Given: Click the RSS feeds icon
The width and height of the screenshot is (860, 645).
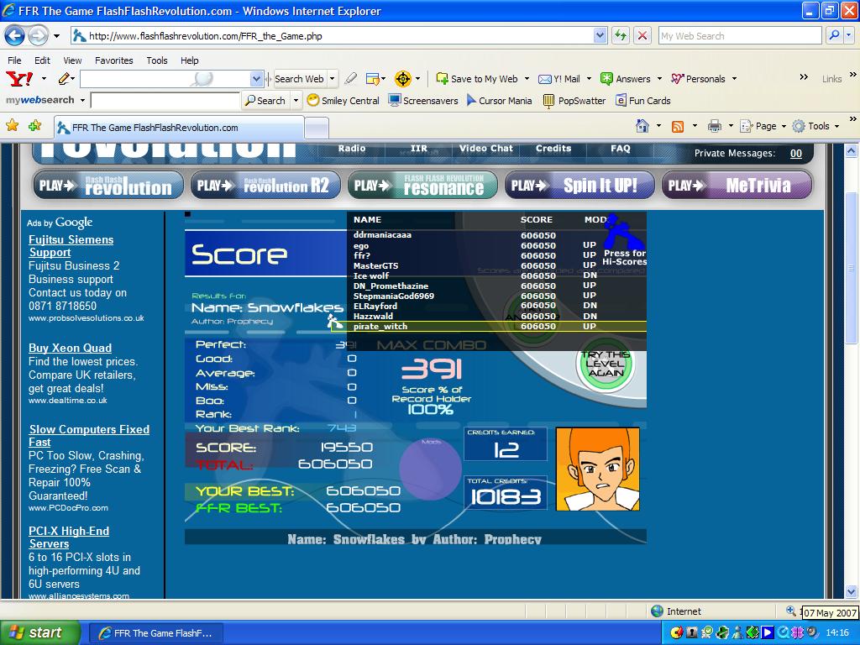Looking at the screenshot, I should pyautogui.click(x=678, y=127).
